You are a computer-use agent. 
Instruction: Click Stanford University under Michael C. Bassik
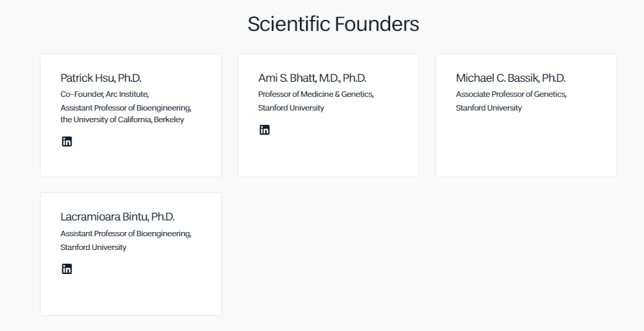pos(489,108)
